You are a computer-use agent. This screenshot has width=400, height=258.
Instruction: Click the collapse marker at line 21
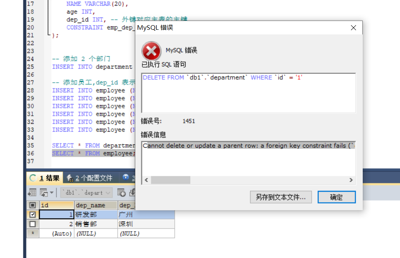click(49, 34)
